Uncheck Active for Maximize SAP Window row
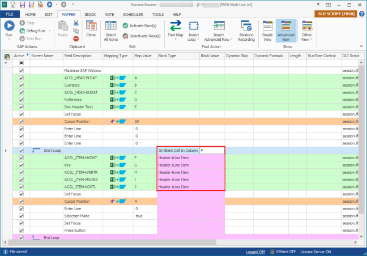Image resolution: width=367 pixels, height=256 pixels. coord(22,70)
